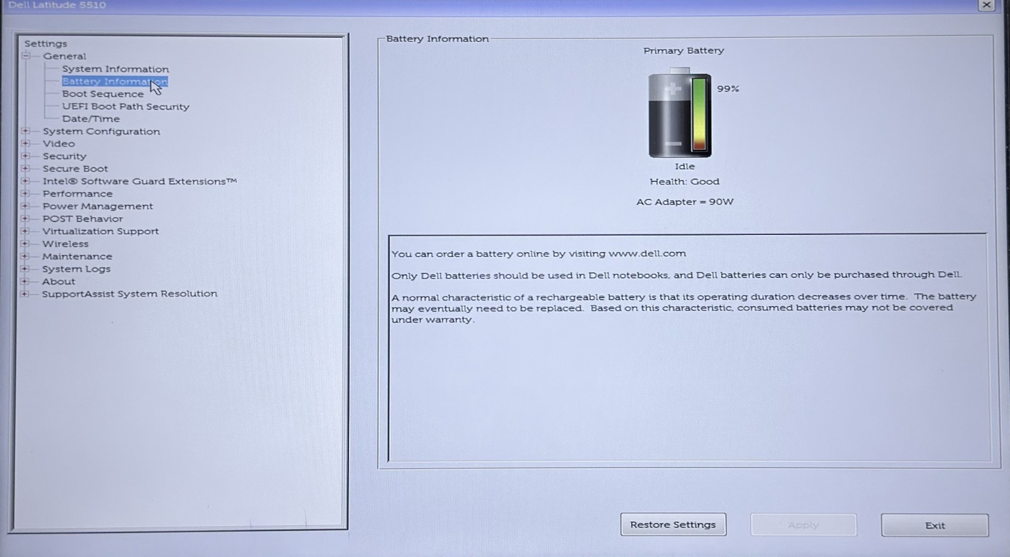
Task: Expand the System Logs node
Action: (25, 269)
